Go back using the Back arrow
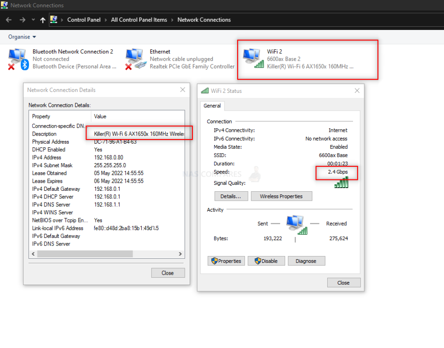 tap(9, 20)
